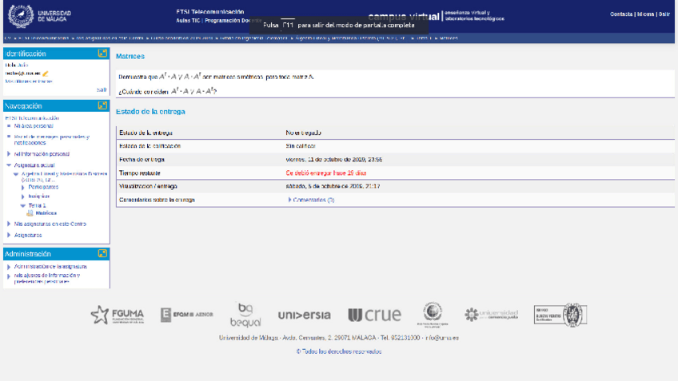Click the Universidad de Málaga logo
The width and height of the screenshot is (678, 381).
pyautogui.click(x=40, y=15)
